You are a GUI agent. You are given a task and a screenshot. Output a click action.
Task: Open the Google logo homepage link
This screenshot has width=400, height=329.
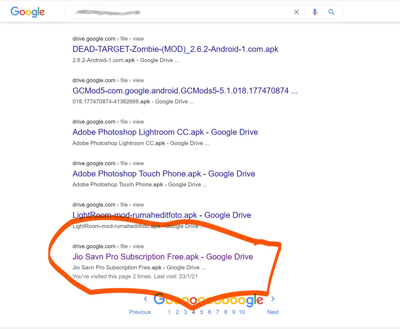(x=28, y=12)
